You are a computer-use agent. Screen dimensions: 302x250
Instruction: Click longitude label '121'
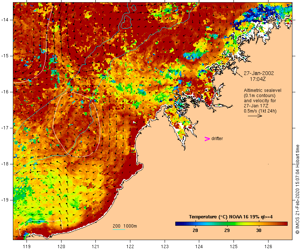(x=95, y=246)
